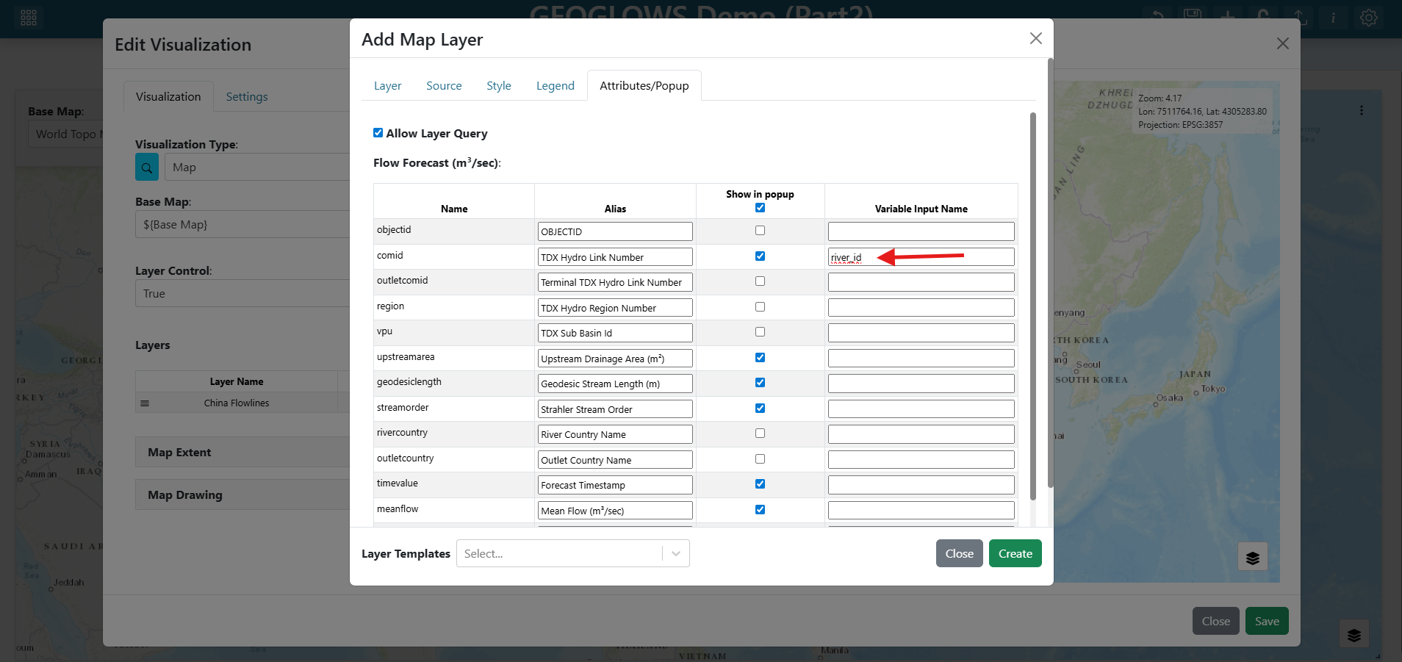This screenshot has height=662, width=1402.
Task: Click the layers icon at bottom-right corner
Action: (1354, 634)
